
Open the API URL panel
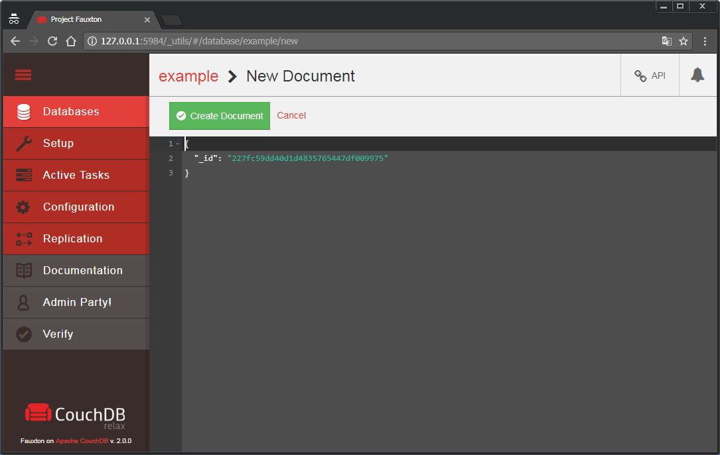click(x=650, y=76)
